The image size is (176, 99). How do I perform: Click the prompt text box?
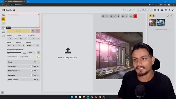point(23,20)
